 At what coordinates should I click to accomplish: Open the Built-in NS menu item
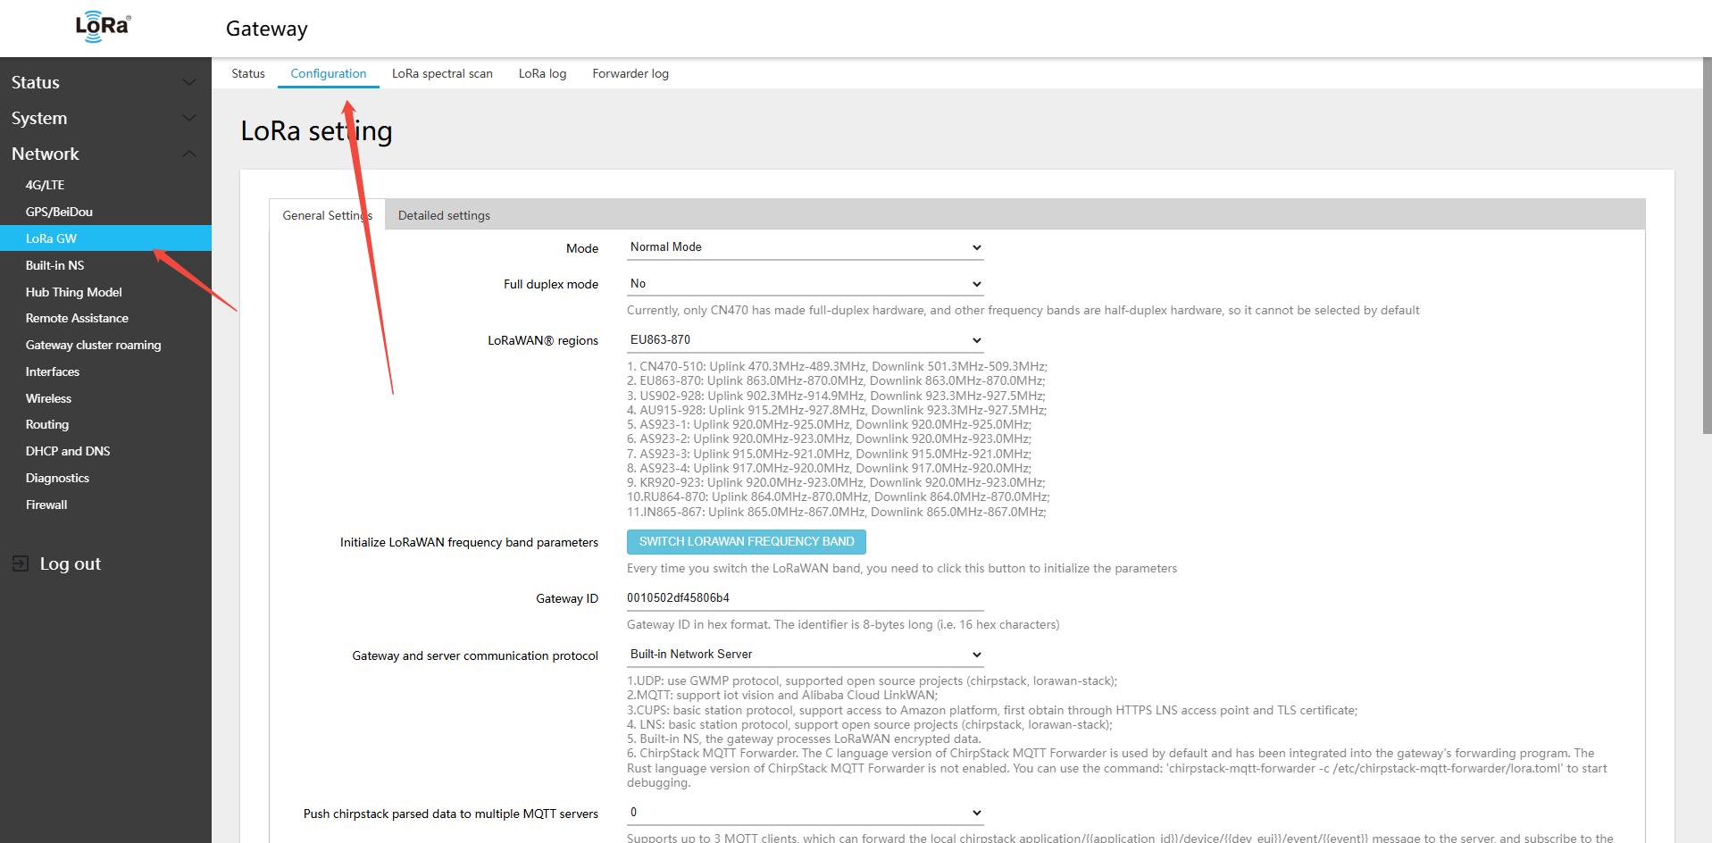[x=55, y=265]
